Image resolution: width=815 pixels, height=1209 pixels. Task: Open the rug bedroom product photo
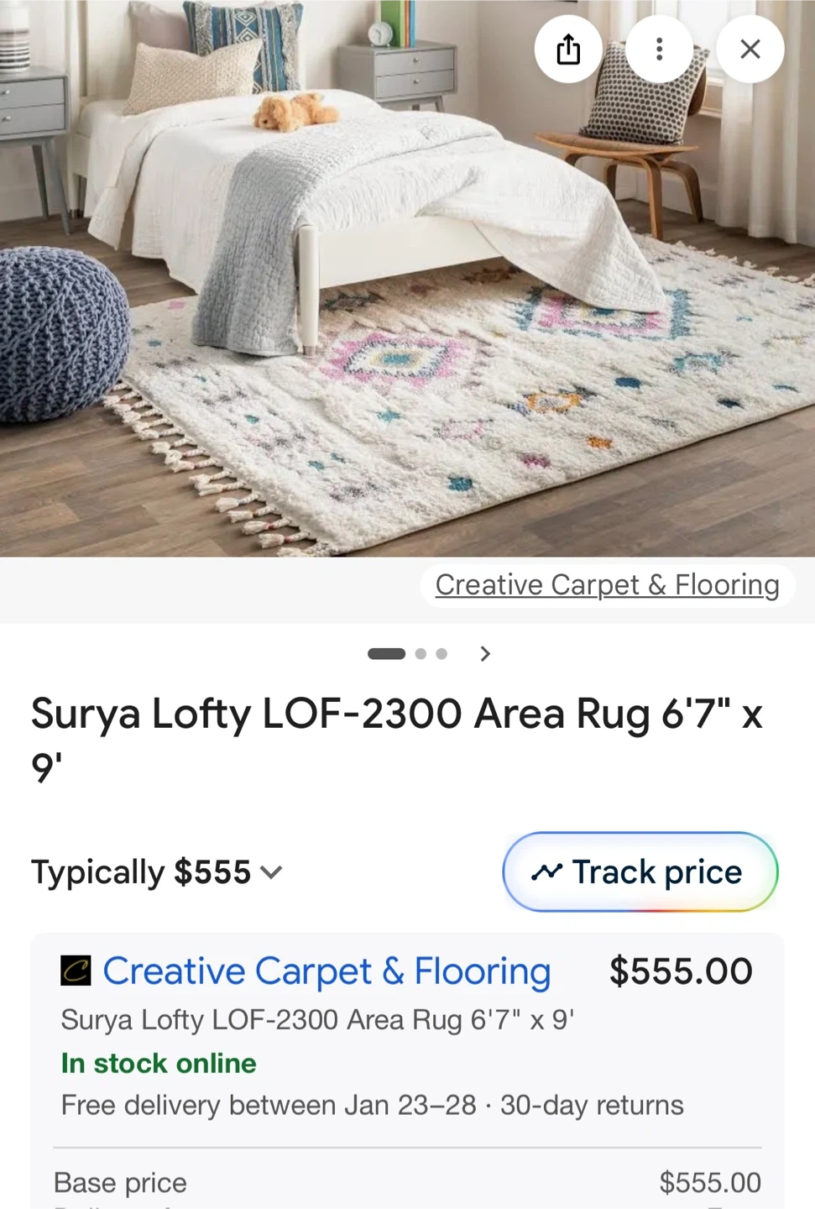pyautogui.click(x=407, y=278)
